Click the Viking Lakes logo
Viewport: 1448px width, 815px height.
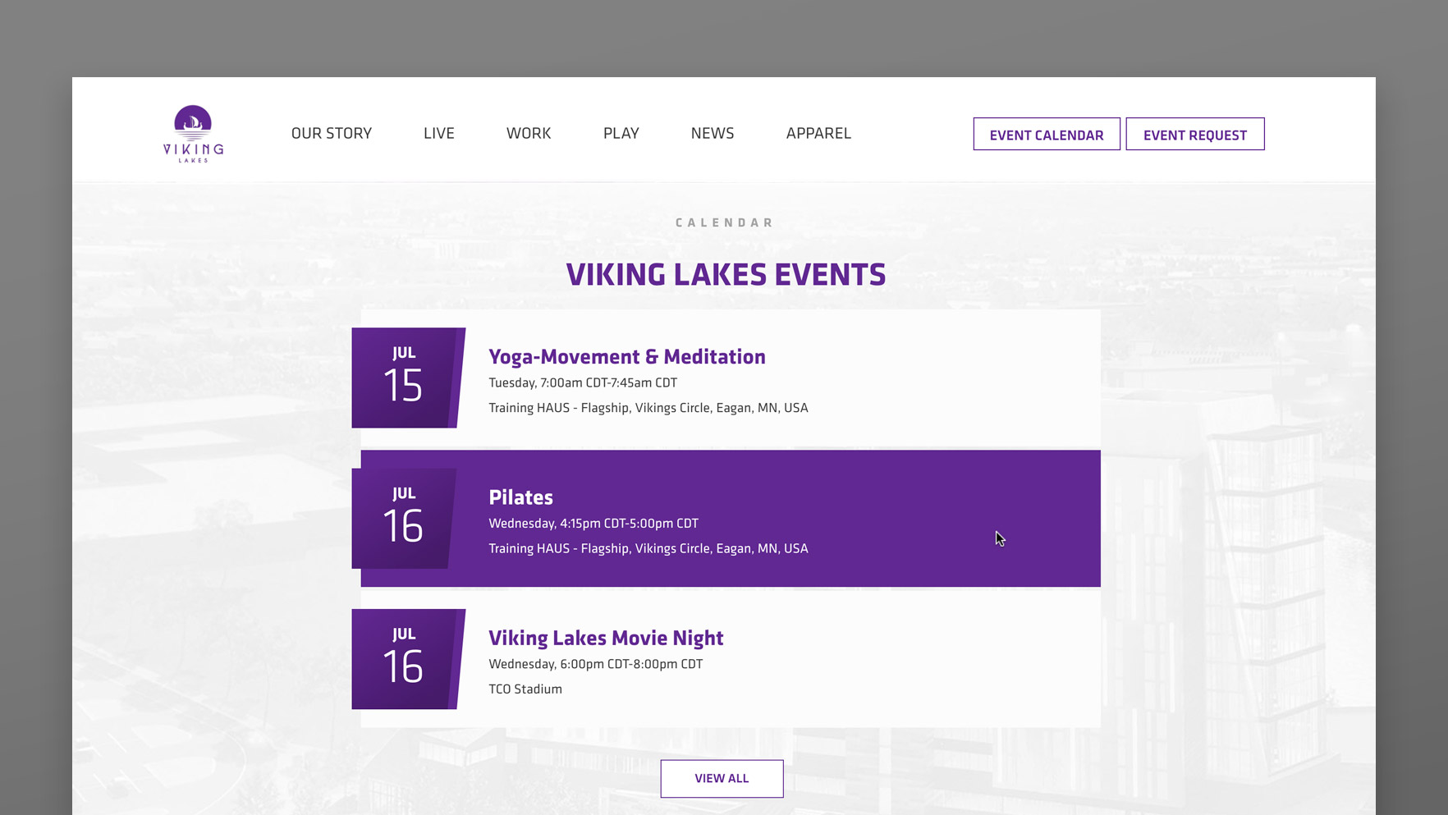point(193,134)
